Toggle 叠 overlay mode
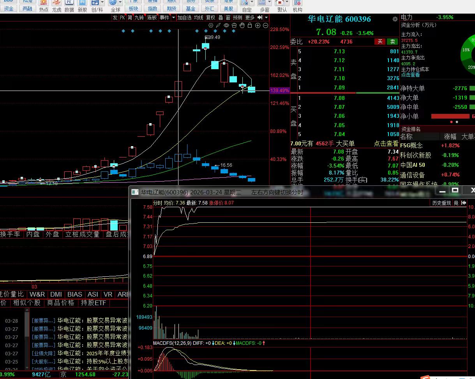Screen dimensions: 475x379 pos(221,17)
